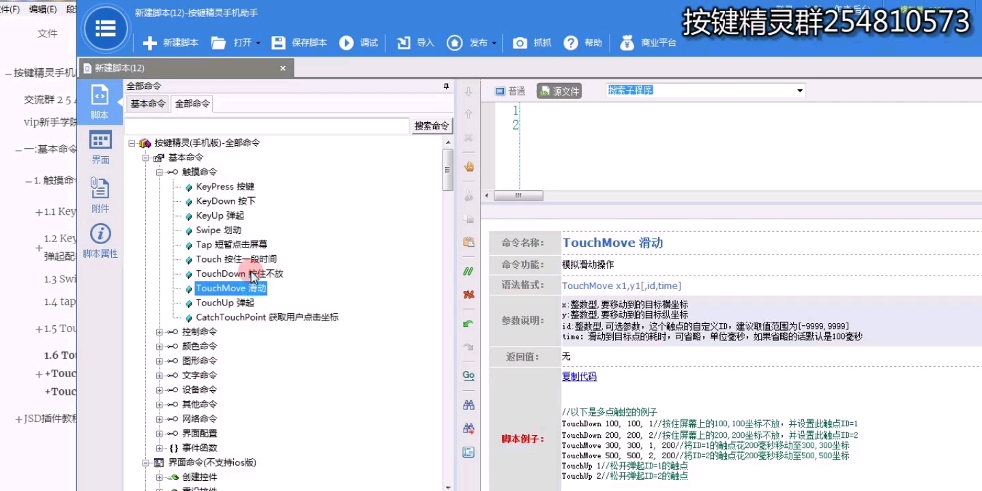This screenshot has height=491, width=982.
Task: Collapse the 界面命令(不支持ios版) node
Action: click(x=145, y=462)
